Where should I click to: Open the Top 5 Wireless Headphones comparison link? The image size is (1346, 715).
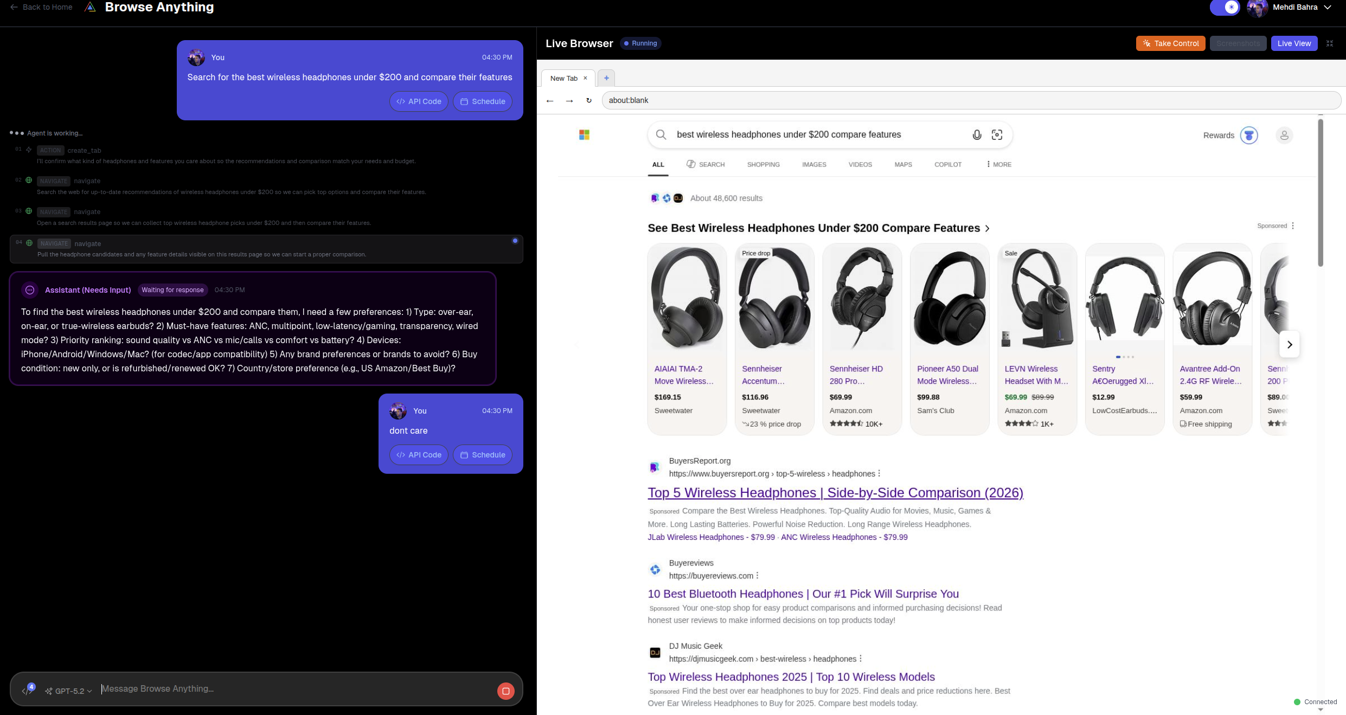(835, 493)
